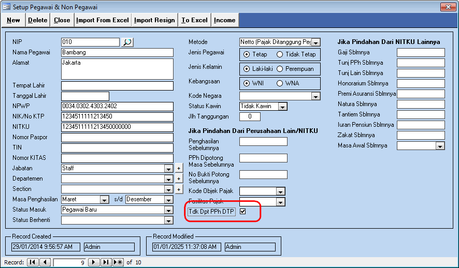Click the To Excel toolbar button
459x268 pixels.
point(194,20)
